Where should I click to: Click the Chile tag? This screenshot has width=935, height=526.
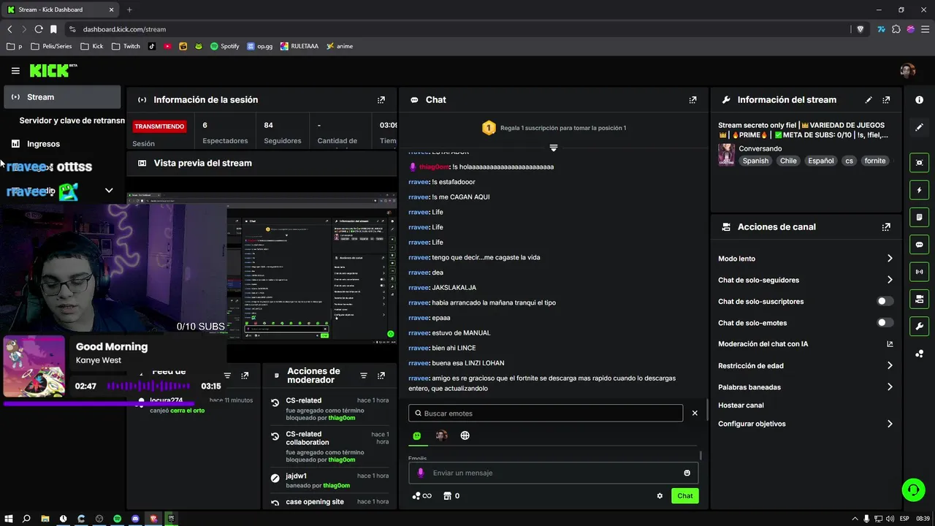787,161
